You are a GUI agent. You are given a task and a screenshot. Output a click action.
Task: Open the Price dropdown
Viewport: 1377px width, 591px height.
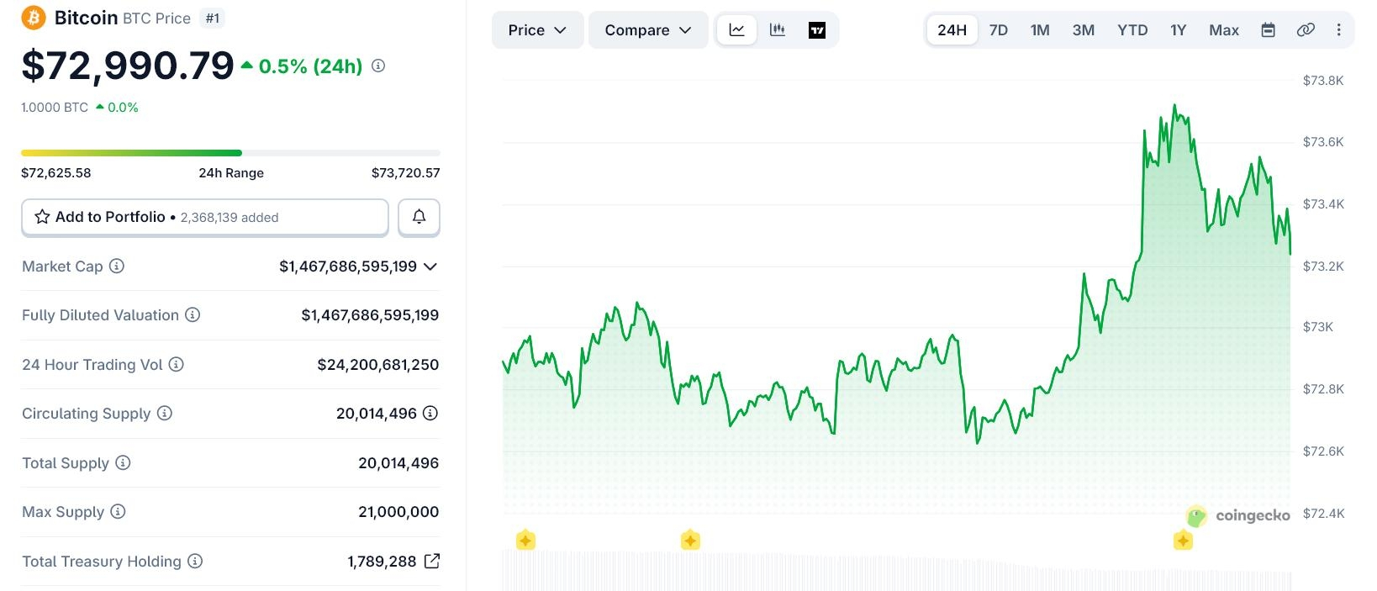coord(537,30)
